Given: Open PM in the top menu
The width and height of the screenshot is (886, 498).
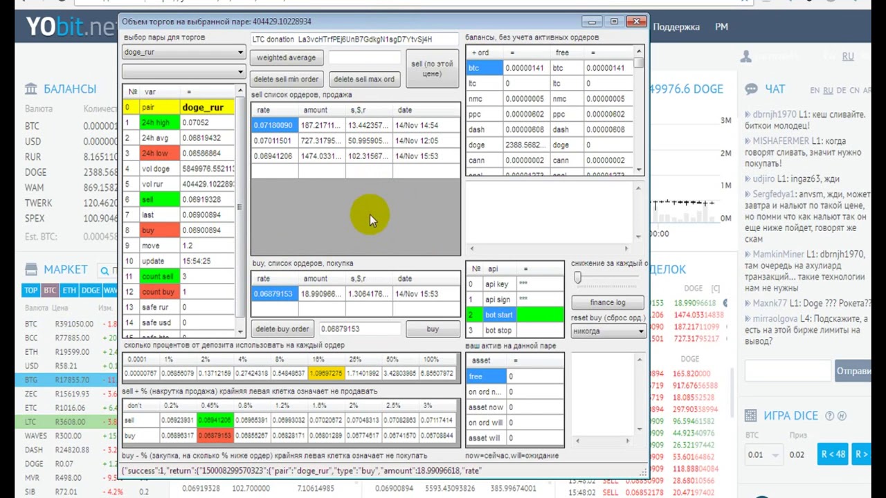Looking at the screenshot, I should click(x=721, y=26).
